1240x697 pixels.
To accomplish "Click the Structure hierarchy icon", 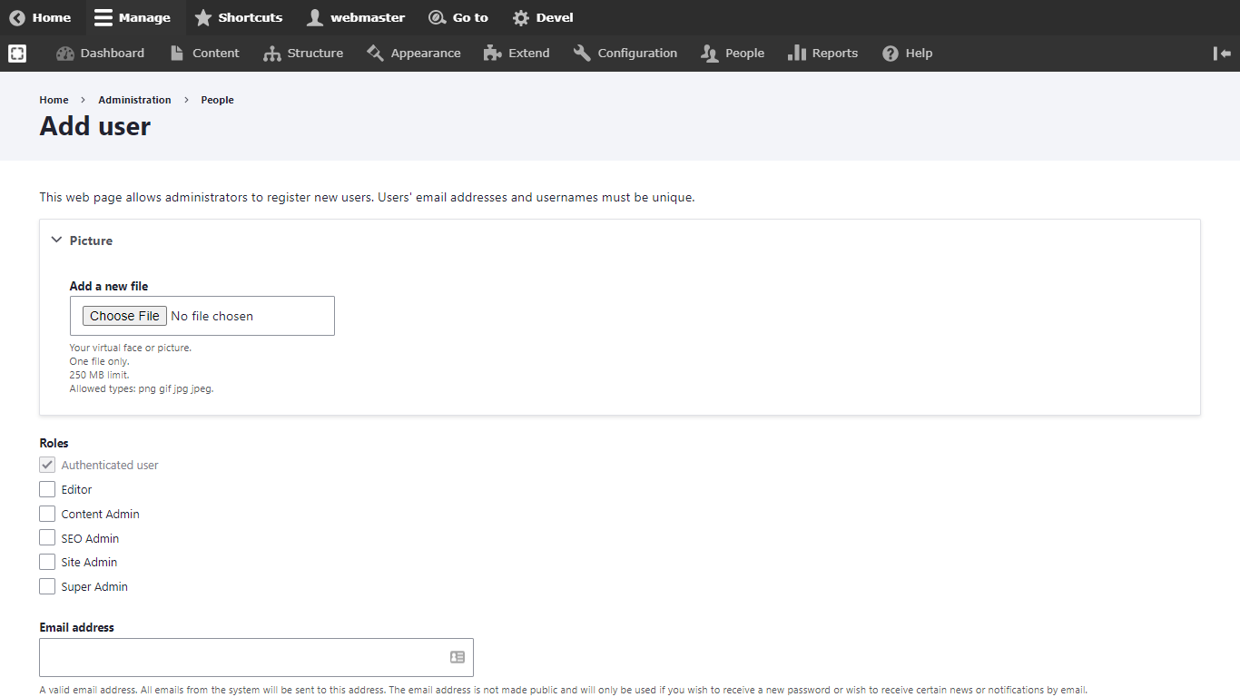I will (x=271, y=54).
